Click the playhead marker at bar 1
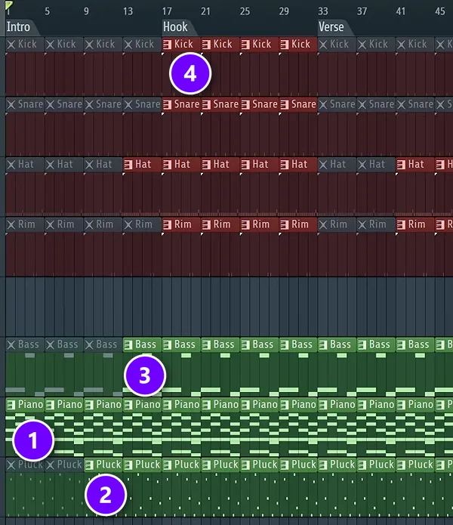Screen dimensions: 453x525 (8, 5)
